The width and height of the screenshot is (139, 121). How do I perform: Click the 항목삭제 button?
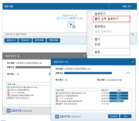pyautogui.click(x=39, y=40)
